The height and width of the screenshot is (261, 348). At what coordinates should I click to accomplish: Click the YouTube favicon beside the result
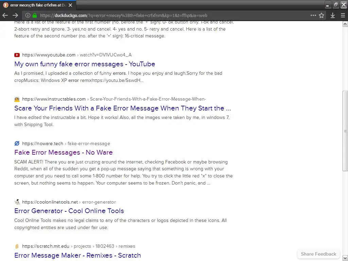click(17, 55)
